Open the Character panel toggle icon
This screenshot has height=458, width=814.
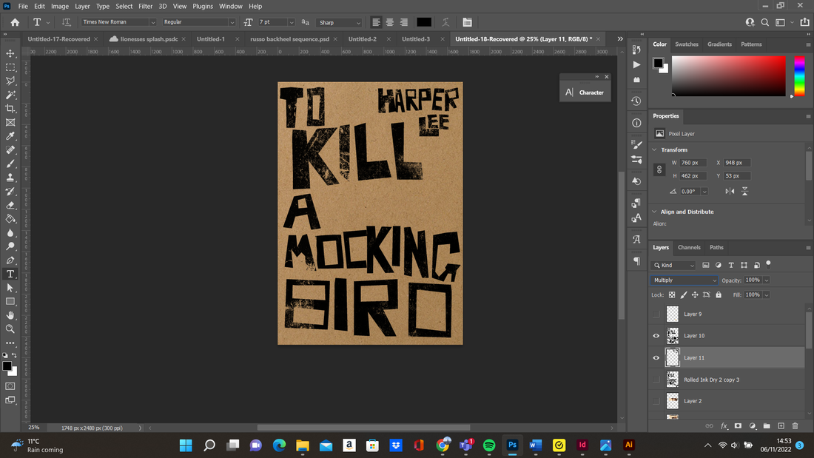[x=467, y=22]
